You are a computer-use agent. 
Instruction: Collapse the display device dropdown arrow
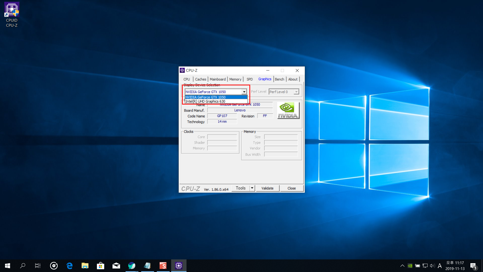[x=244, y=92]
